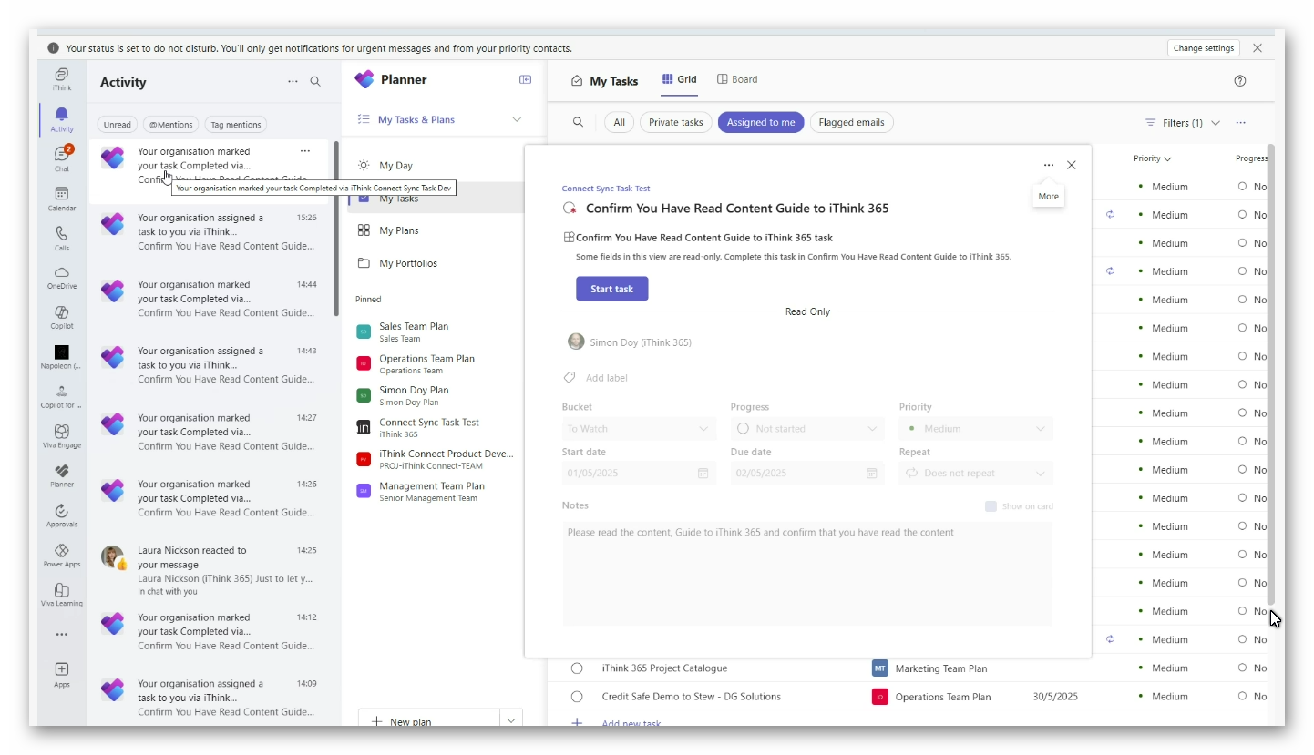Open Viva Engage in rail
1314x755 pixels.
pos(62,435)
